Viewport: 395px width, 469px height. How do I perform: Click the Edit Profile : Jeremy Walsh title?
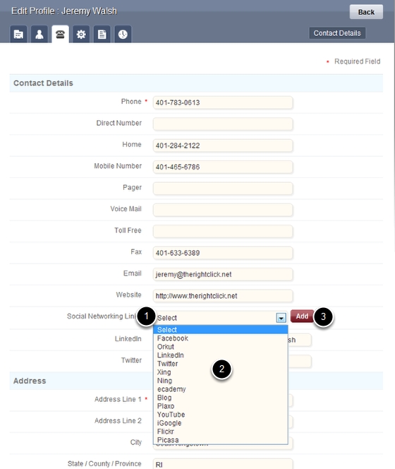click(x=64, y=11)
